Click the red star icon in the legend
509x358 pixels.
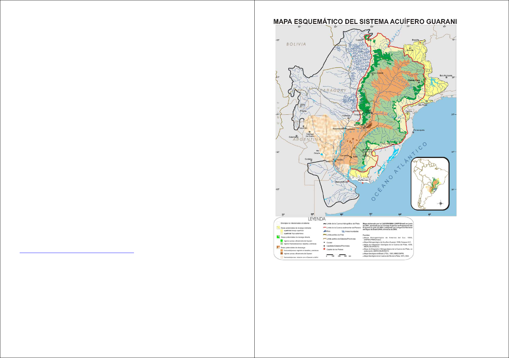click(324, 249)
